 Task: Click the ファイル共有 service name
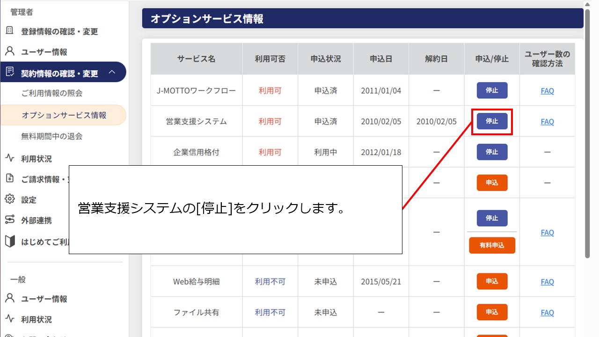(197, 313)
